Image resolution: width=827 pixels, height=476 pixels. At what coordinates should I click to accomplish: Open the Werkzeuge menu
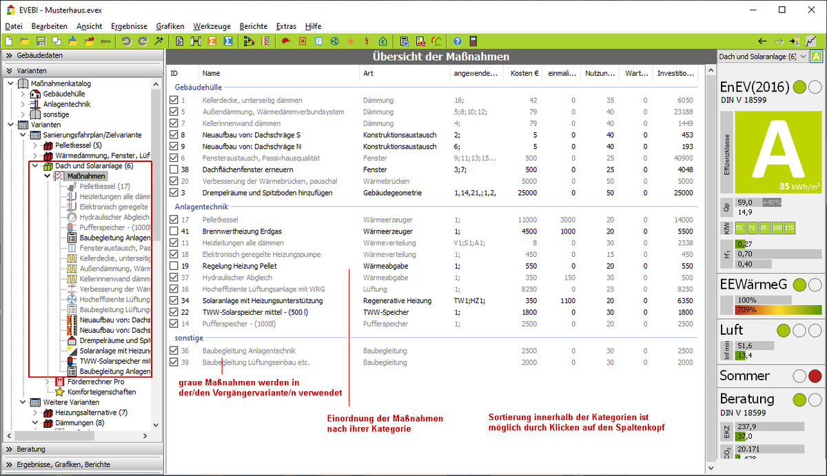tap(212, 26)
